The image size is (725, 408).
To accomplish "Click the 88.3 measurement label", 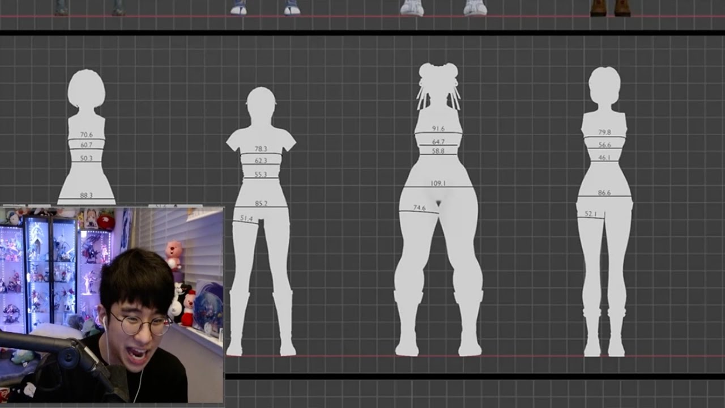I will [x=87, y=195].
